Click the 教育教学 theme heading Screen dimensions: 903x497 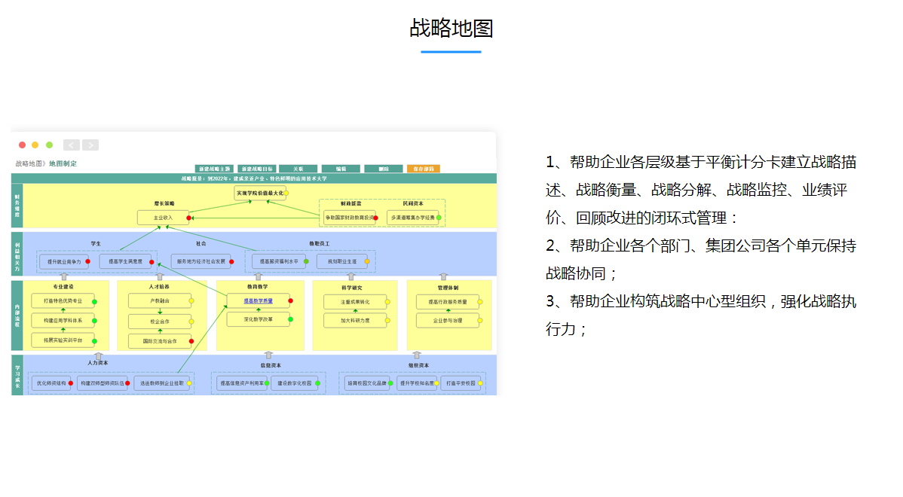coord(258,286)
